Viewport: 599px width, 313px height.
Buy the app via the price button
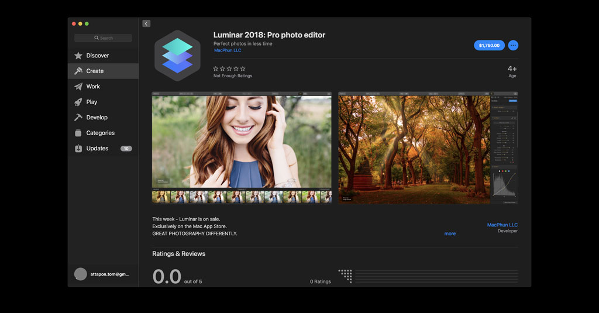[x=489, y=46]
